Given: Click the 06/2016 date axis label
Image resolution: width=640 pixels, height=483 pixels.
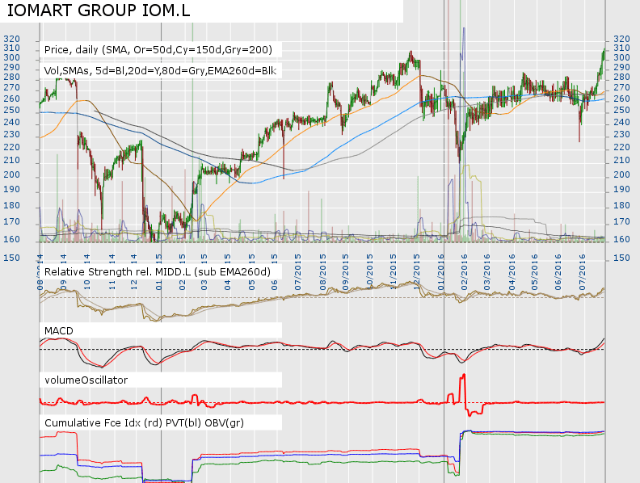Looking at the screenshot, I should (x=558, y=272).
